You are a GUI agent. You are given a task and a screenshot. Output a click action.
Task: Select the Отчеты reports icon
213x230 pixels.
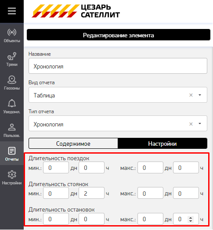(x=12, y=154)
